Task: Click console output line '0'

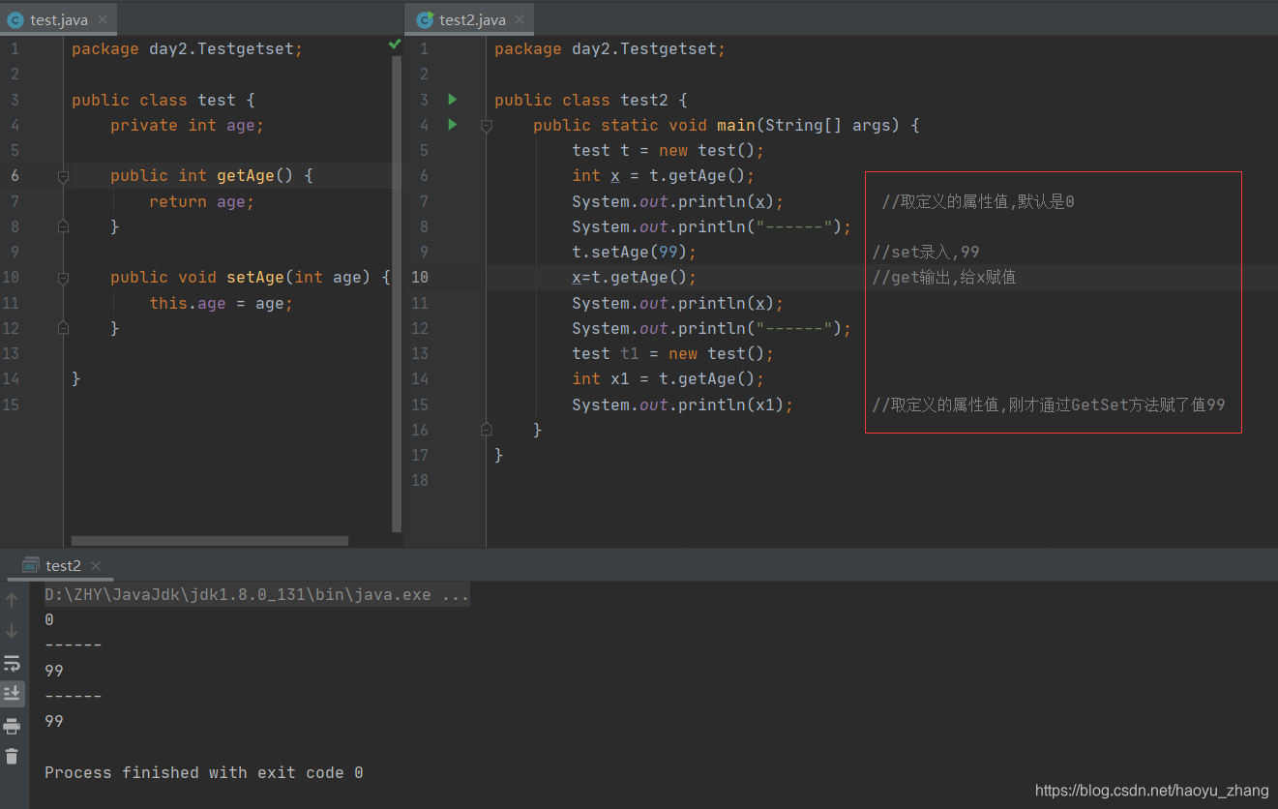Action: (49, 619)
